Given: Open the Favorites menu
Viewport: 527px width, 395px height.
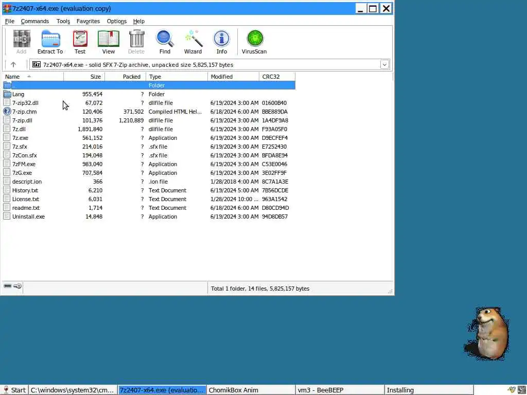Looking at the screenshot, I should [88, 21].
